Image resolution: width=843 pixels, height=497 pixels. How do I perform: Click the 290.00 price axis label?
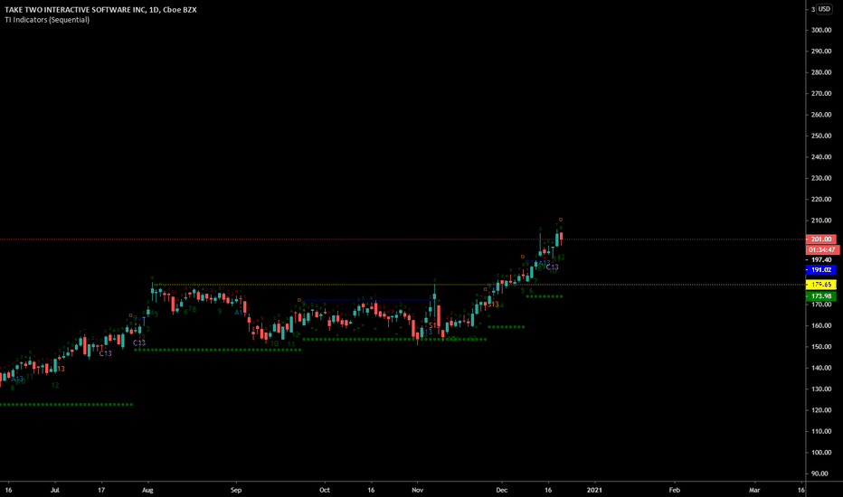[821, 52]
